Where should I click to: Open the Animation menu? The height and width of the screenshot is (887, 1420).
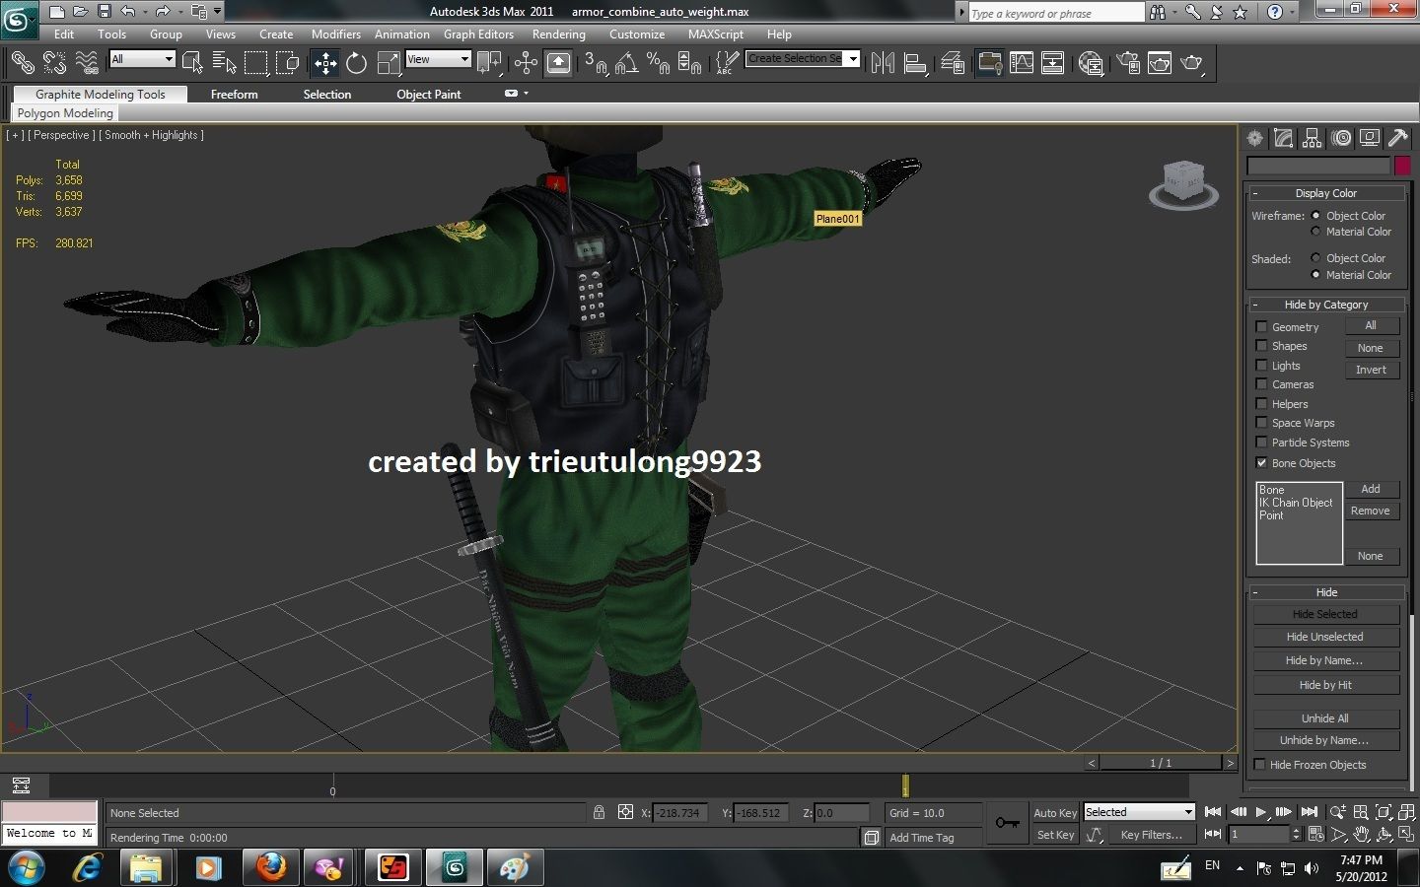tap(401, 34)
